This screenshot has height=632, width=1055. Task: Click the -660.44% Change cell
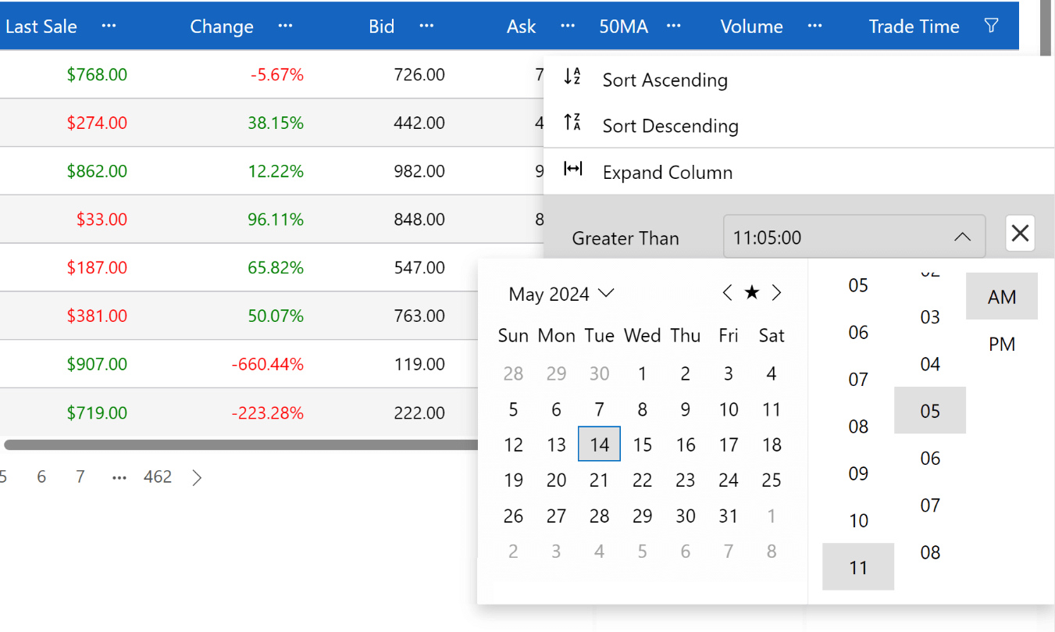point(267,364)
